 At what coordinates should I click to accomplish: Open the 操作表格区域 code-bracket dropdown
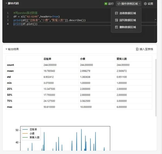[x=129, y=4]
